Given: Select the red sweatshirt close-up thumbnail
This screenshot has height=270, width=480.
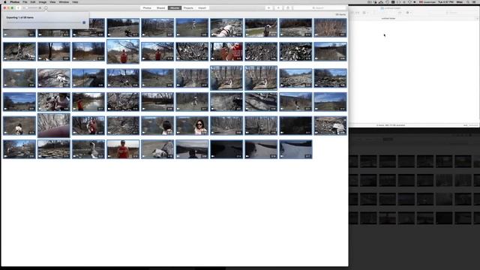Looking at the screenshot, I should [x=226, y=52].
